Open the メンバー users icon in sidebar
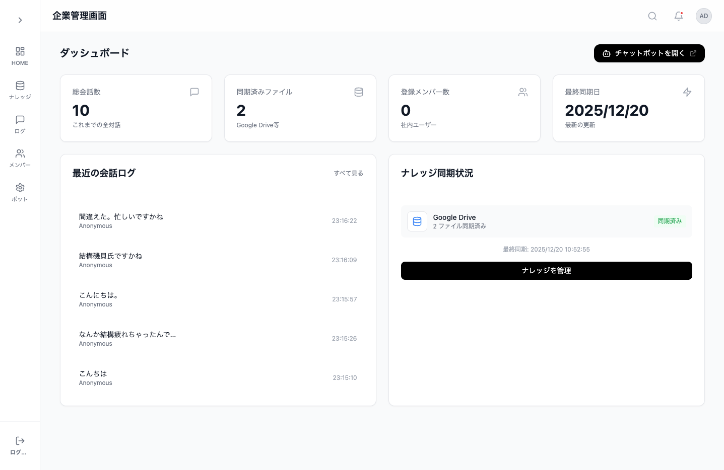 (x=20, y=153)
